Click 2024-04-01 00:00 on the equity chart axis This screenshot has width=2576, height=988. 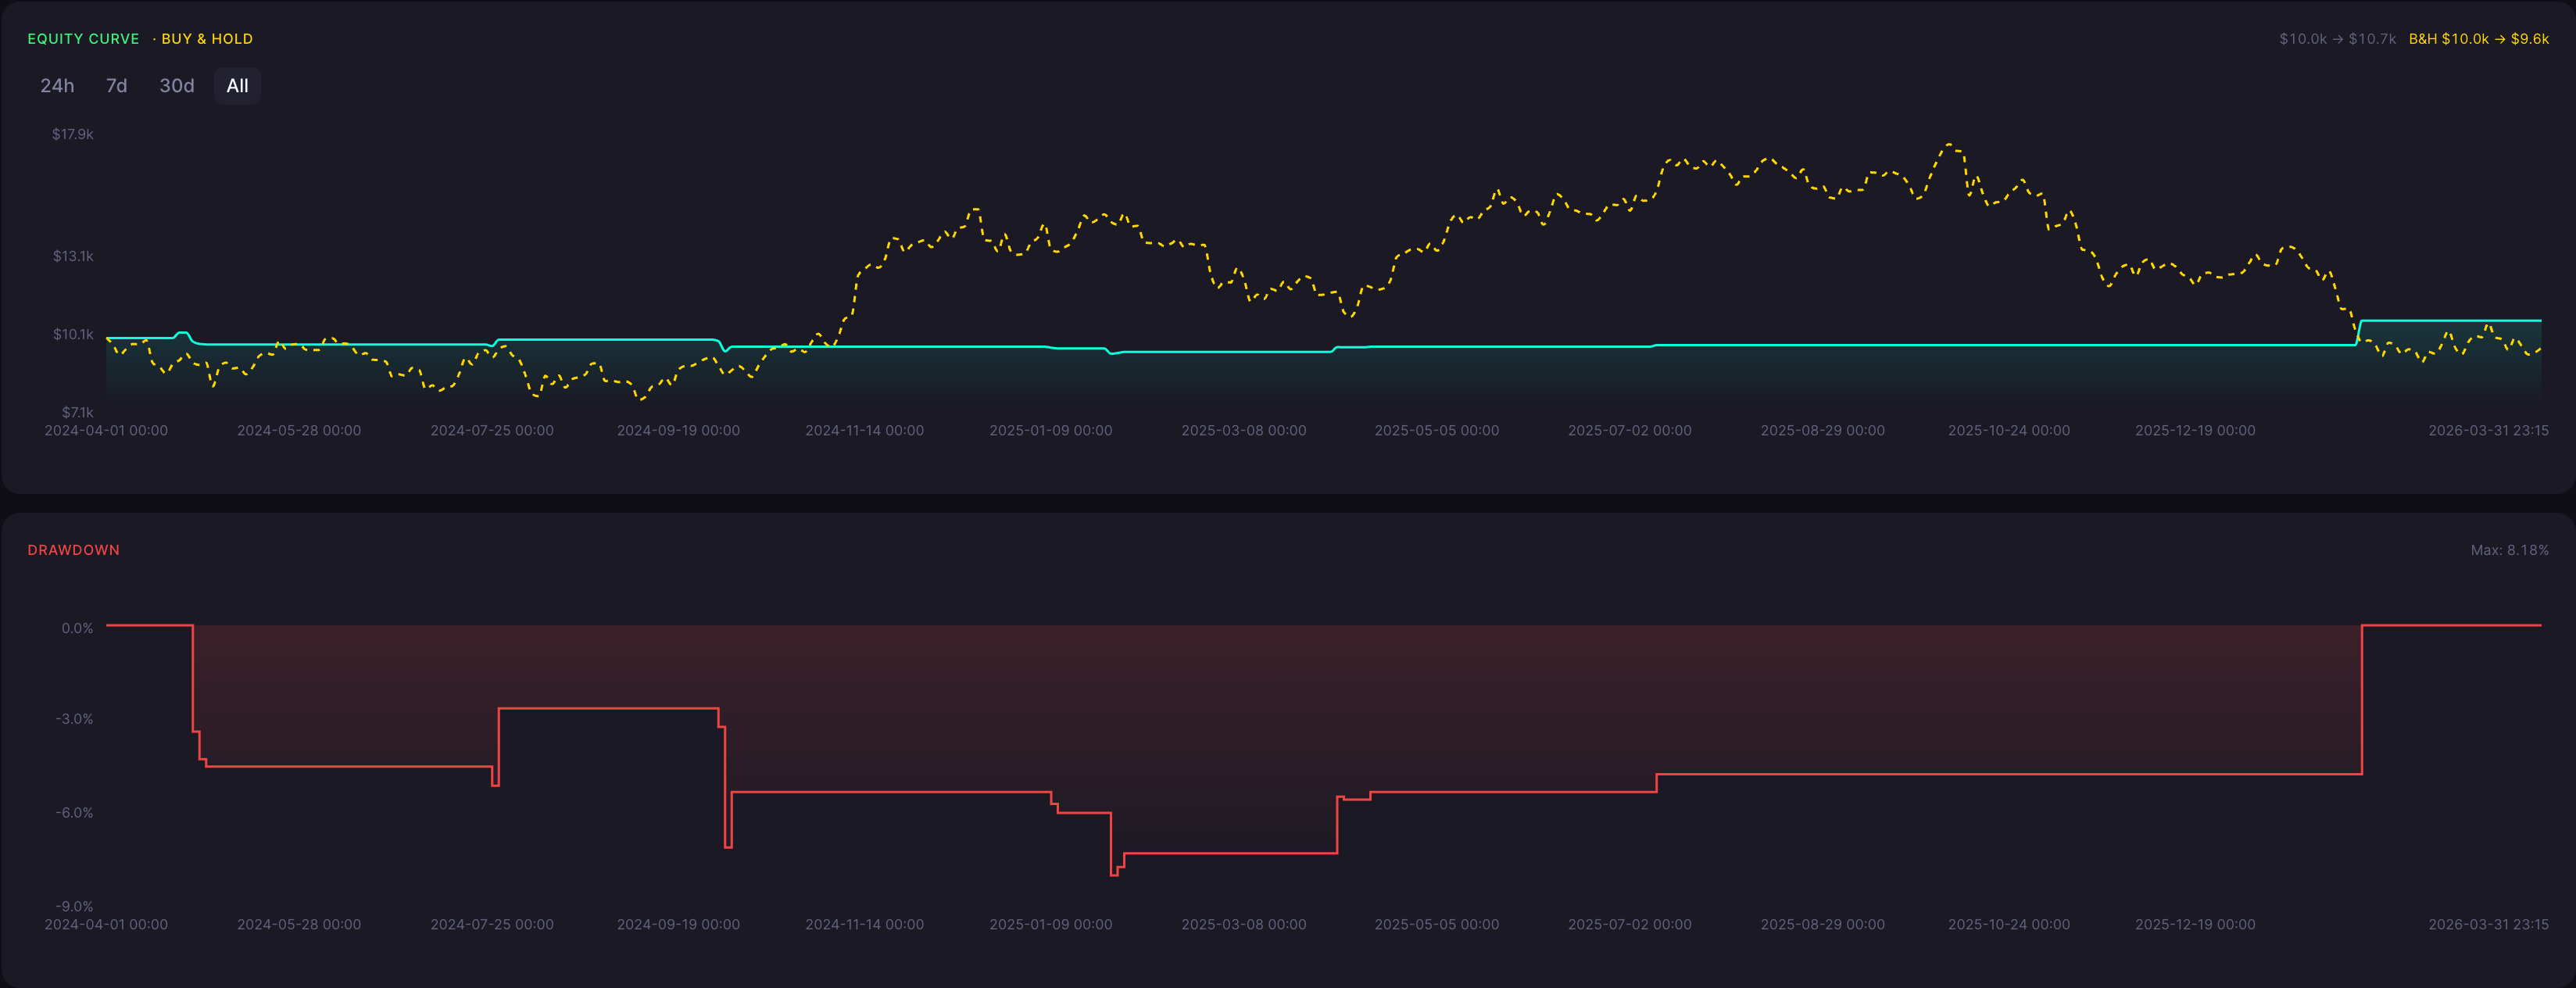coord(106,430)
